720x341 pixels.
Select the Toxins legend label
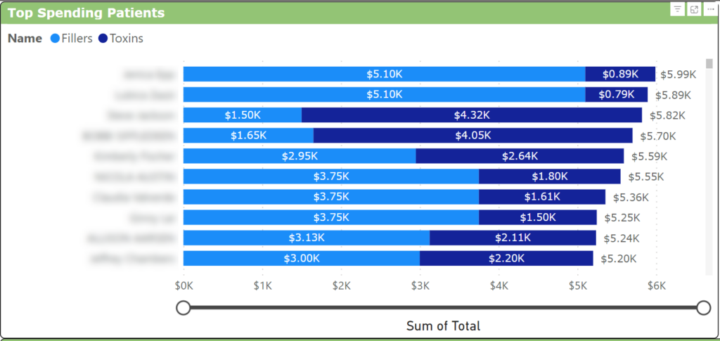point(127,39)
